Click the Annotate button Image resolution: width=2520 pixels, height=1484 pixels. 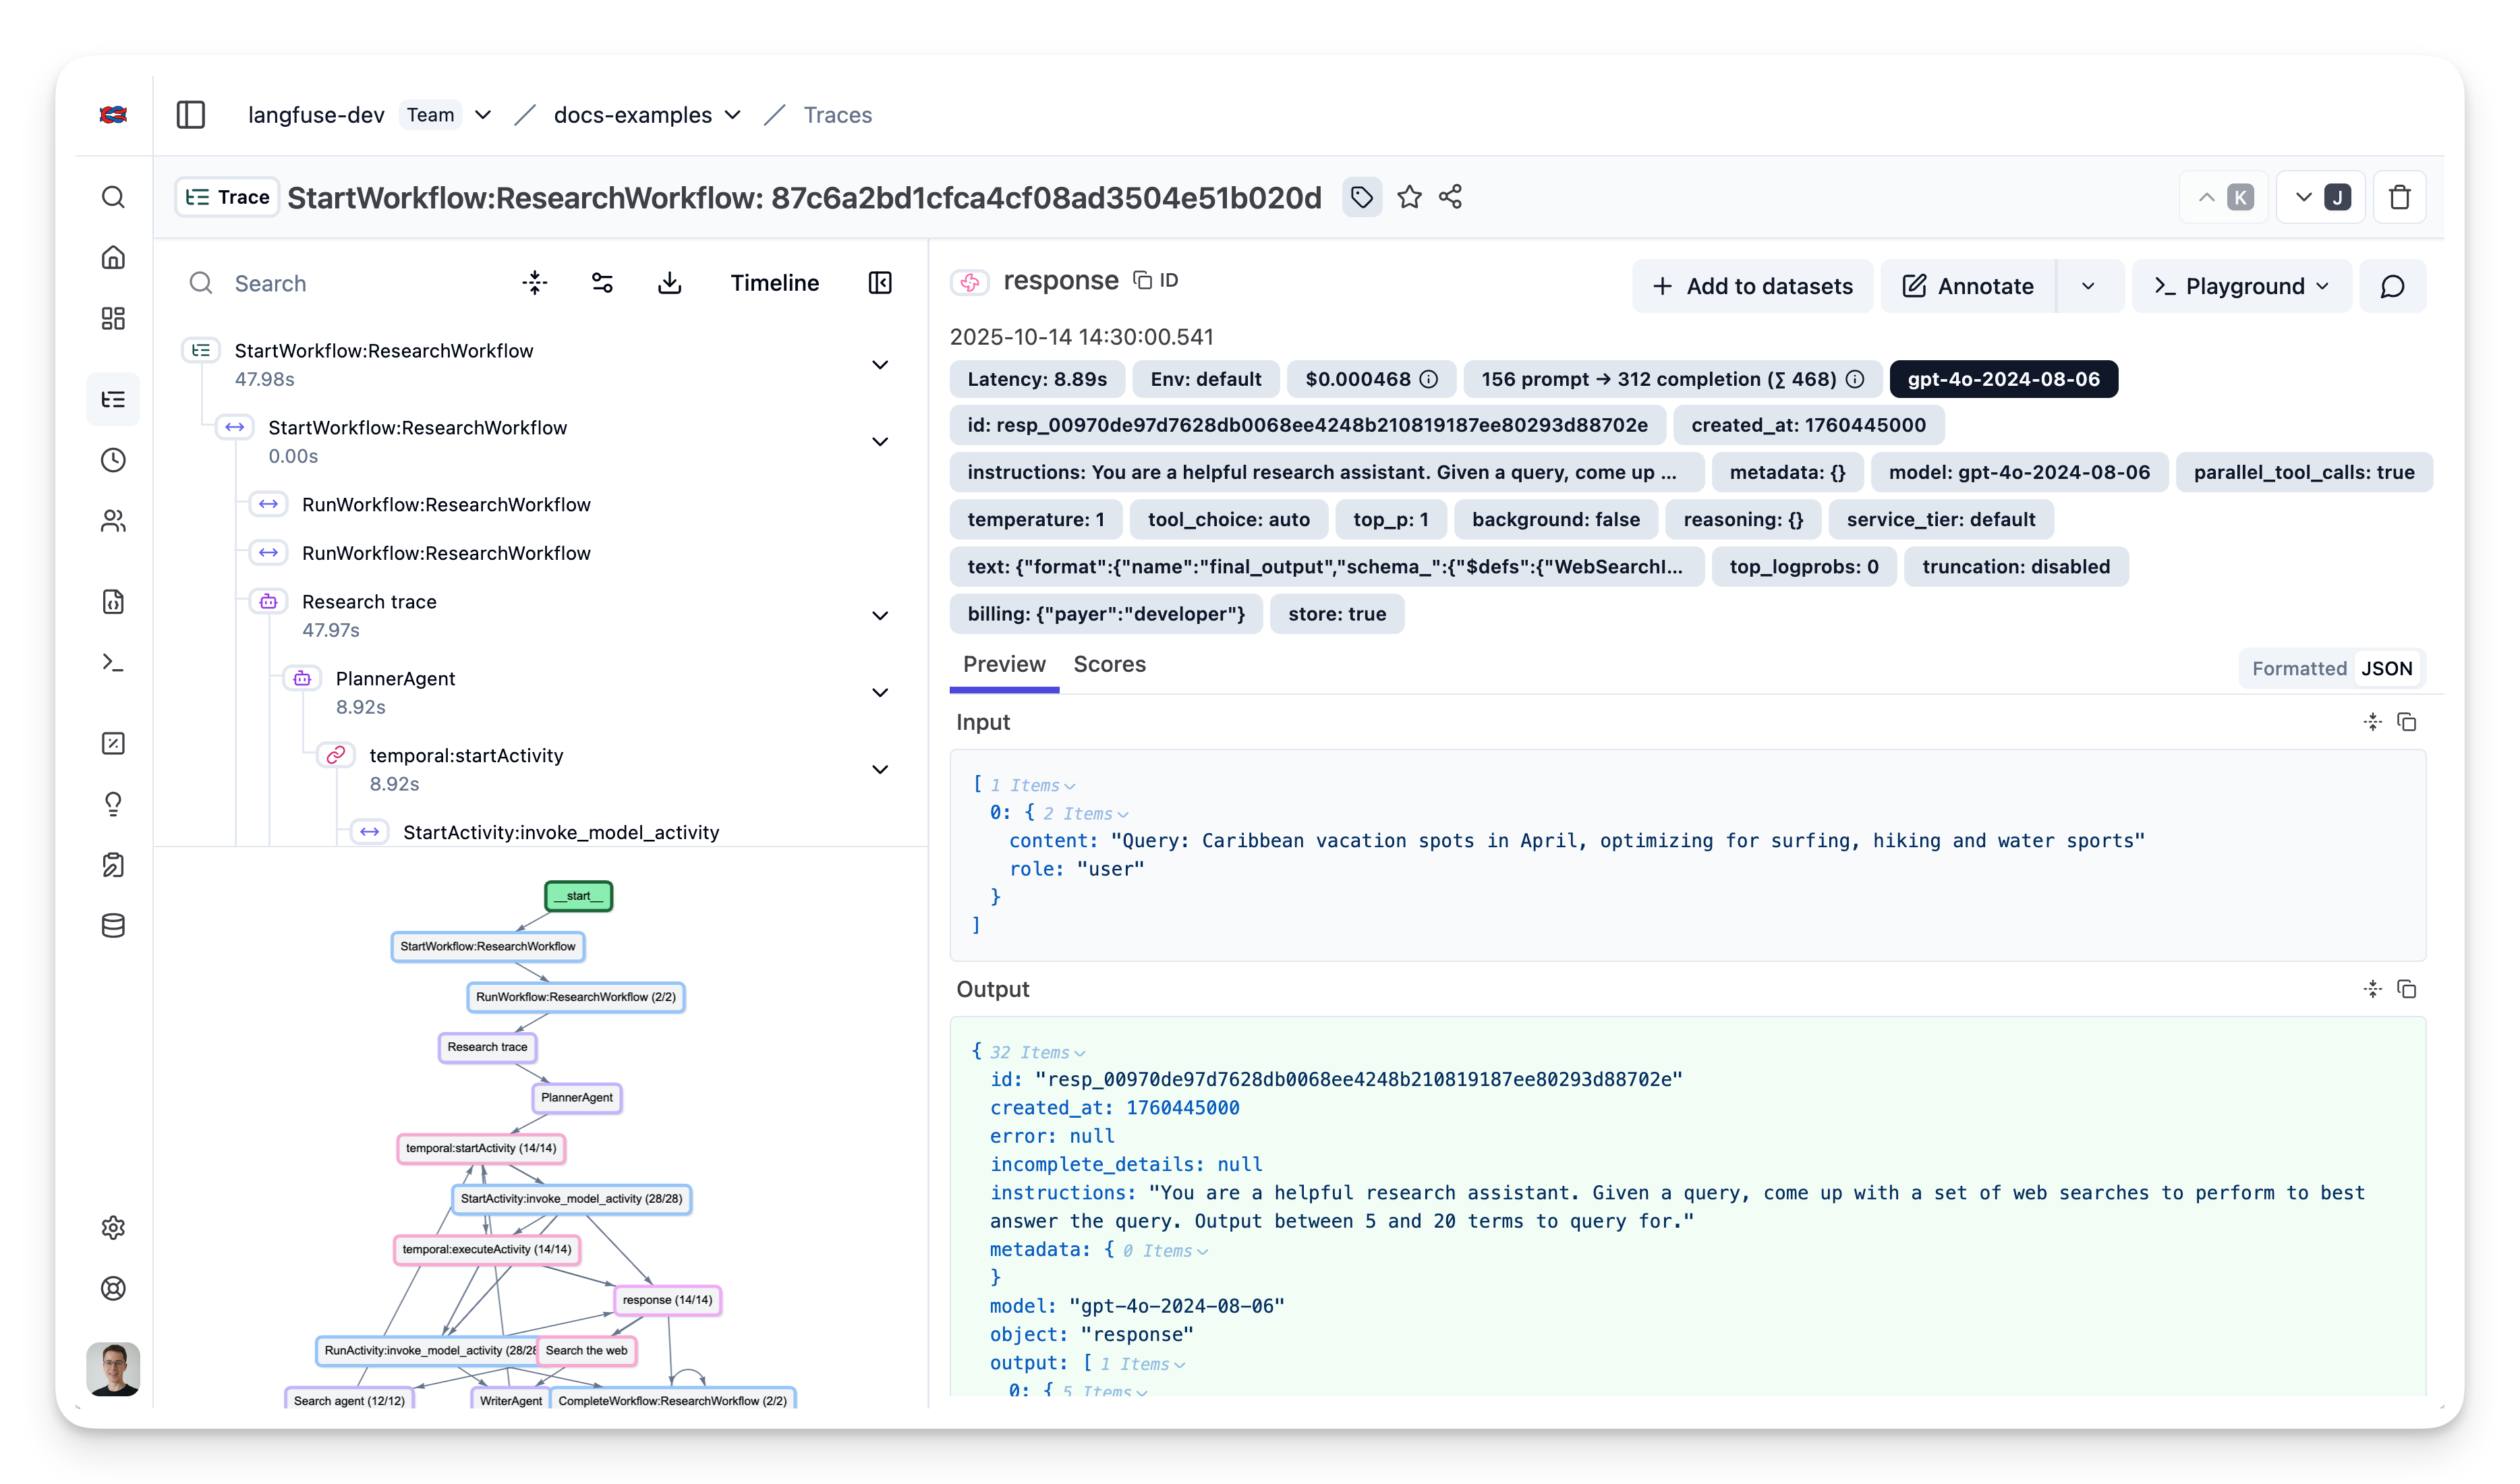1967,287
